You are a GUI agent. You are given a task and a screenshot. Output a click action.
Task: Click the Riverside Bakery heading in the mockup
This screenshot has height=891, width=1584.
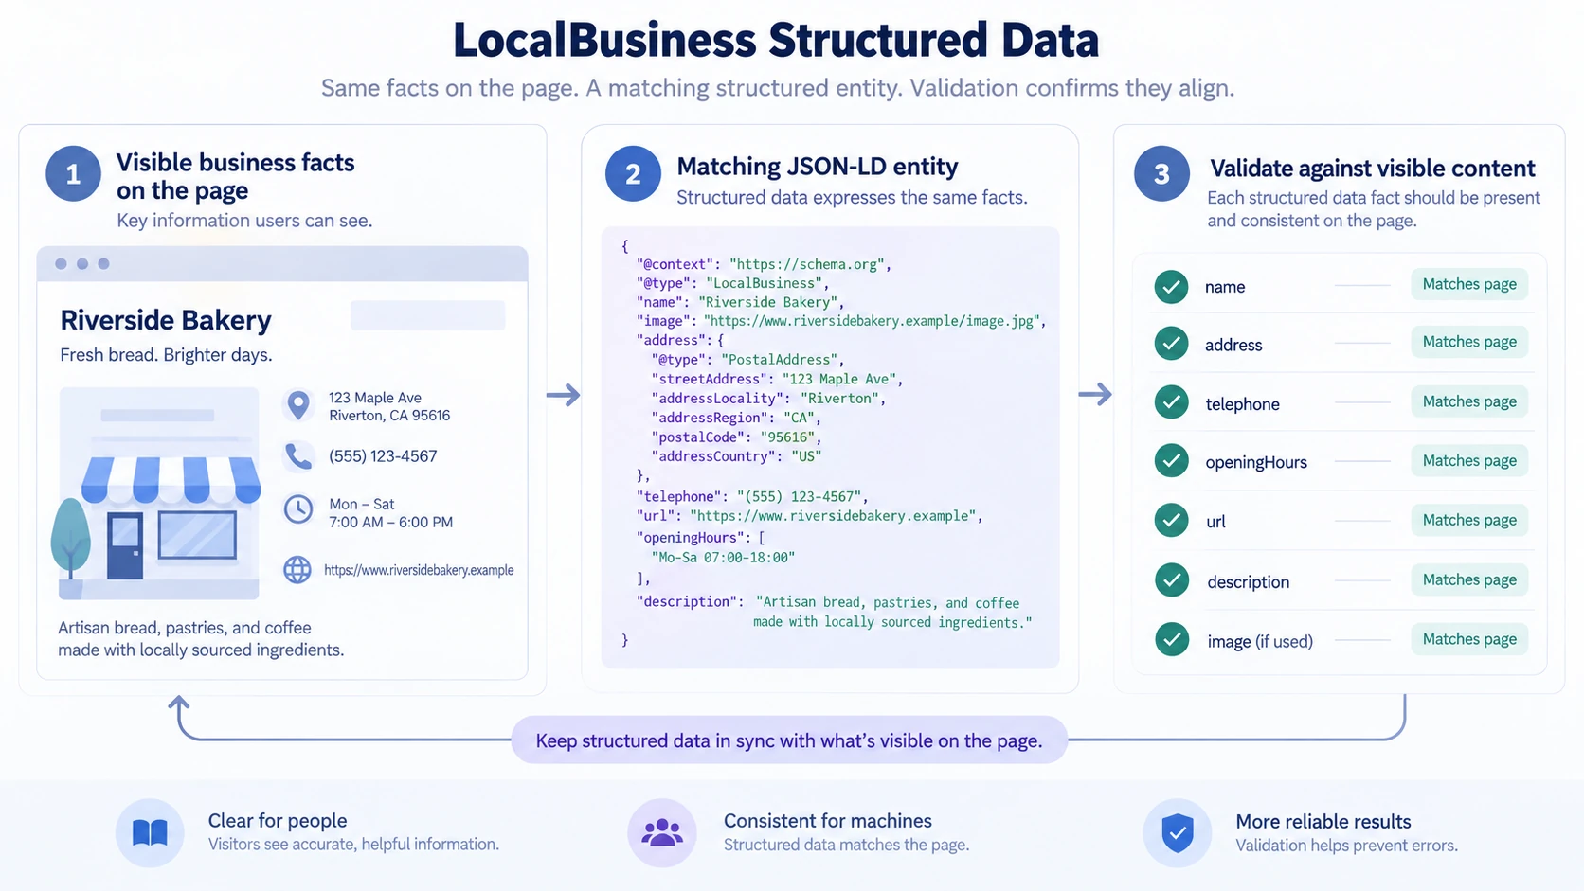[166, 320]
